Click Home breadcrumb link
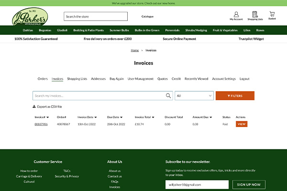This screenshot has width=287, height=191. pyautogui.click(x=134, y=50)
